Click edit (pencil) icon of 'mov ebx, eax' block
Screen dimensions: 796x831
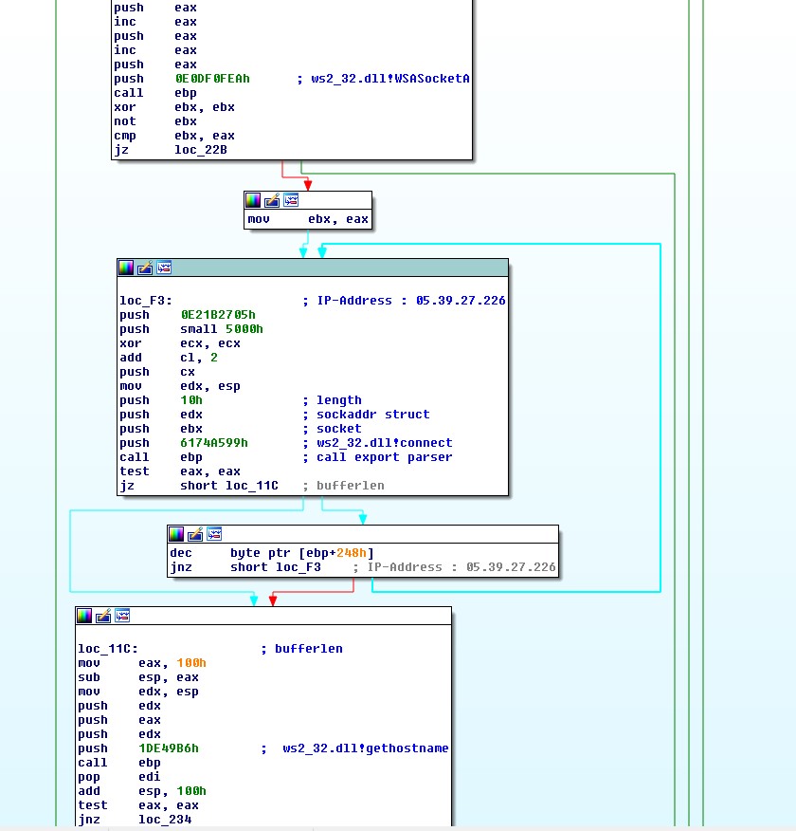click(x=272, y=200)
